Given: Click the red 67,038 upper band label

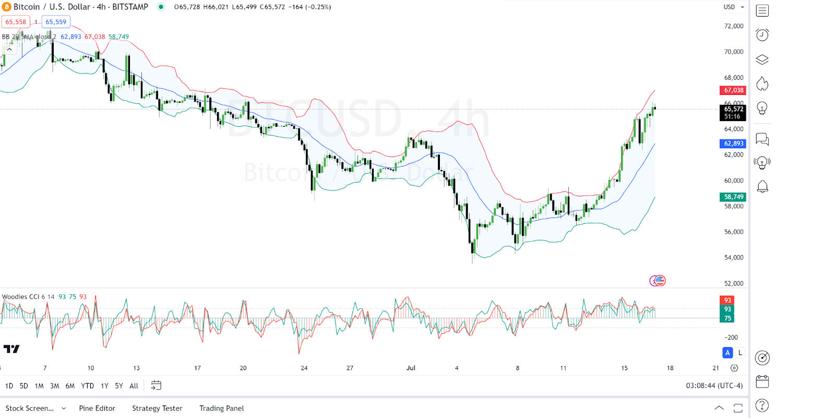Looking at the screenshot, I should pyautogui.click(x=733, y=90).
